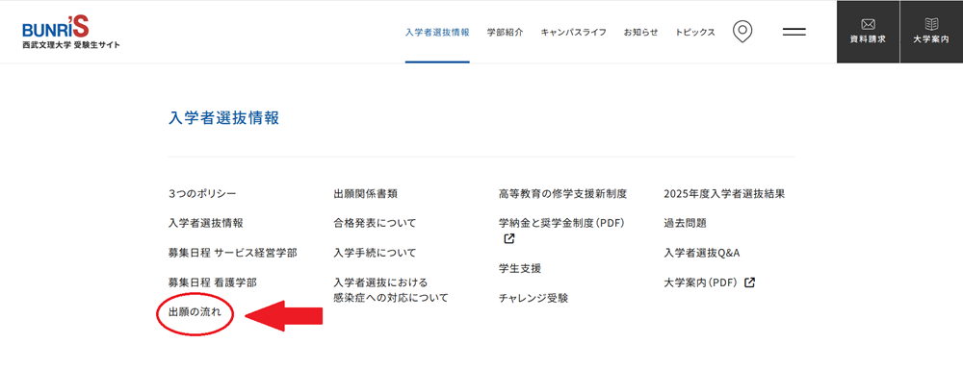Viewport: 963px width, 368px height.
Task: Open the 学部紹介 nav item
Action: (505, 33)
